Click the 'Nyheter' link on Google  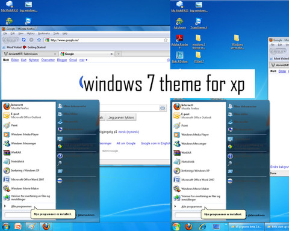pyautogui.click(x=34, y=60)
